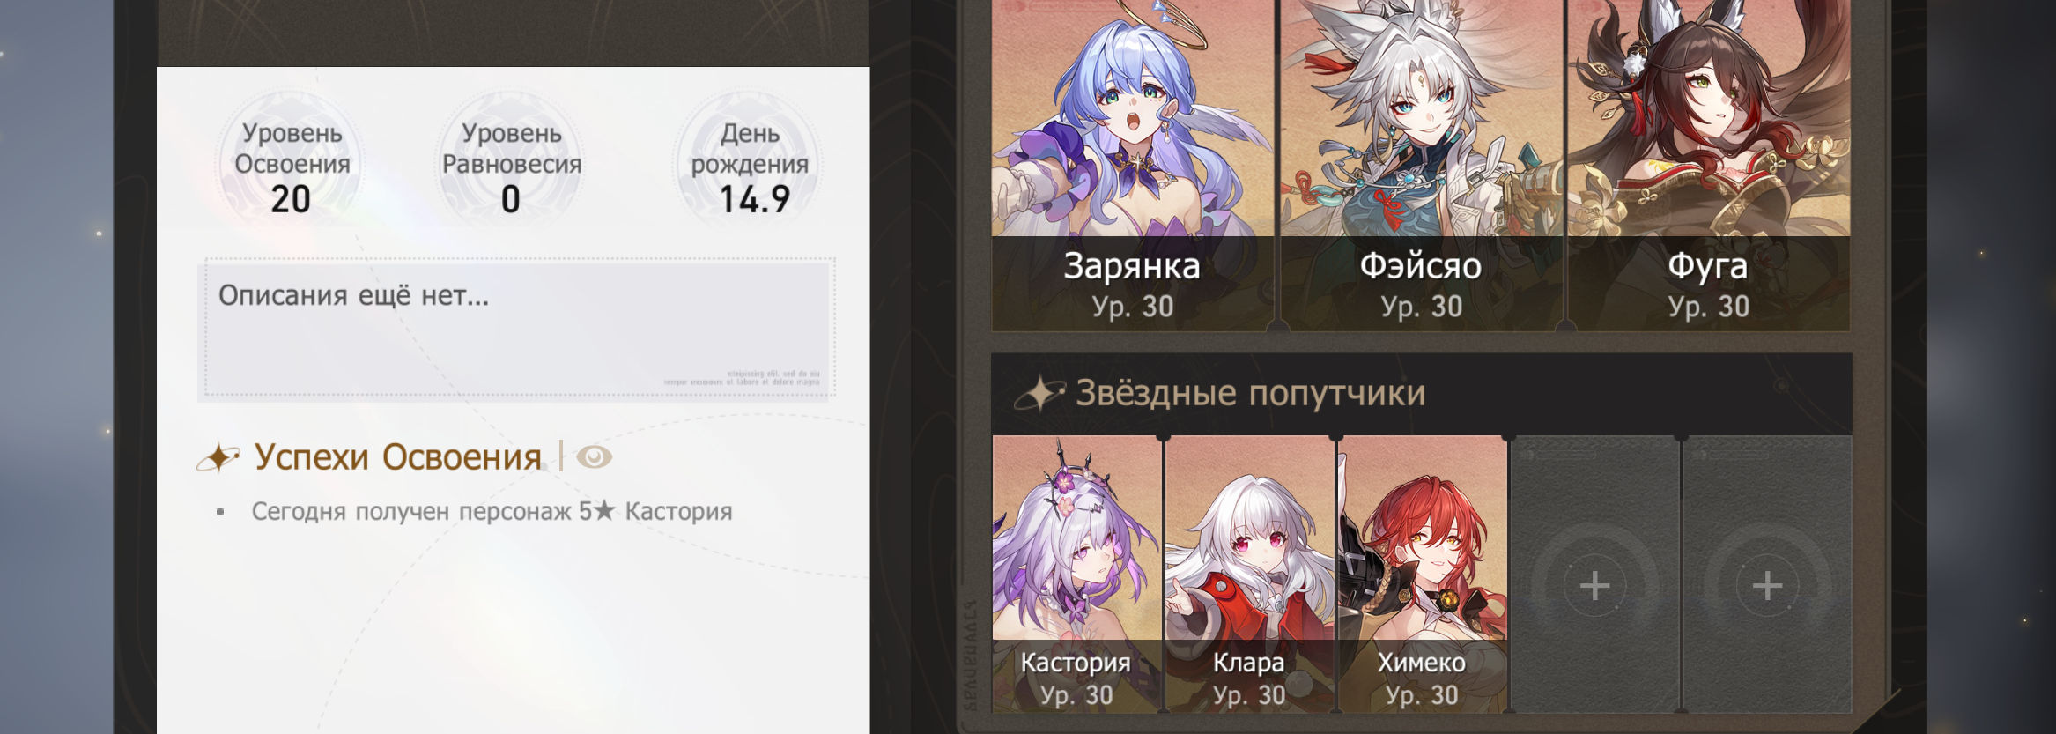The image size is (2056, 734).
Task: Click the description field Описания ещё нет
Action: [516, 327]
